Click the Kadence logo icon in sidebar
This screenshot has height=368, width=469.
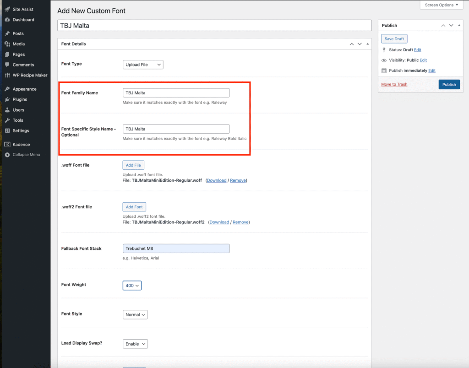7,145
